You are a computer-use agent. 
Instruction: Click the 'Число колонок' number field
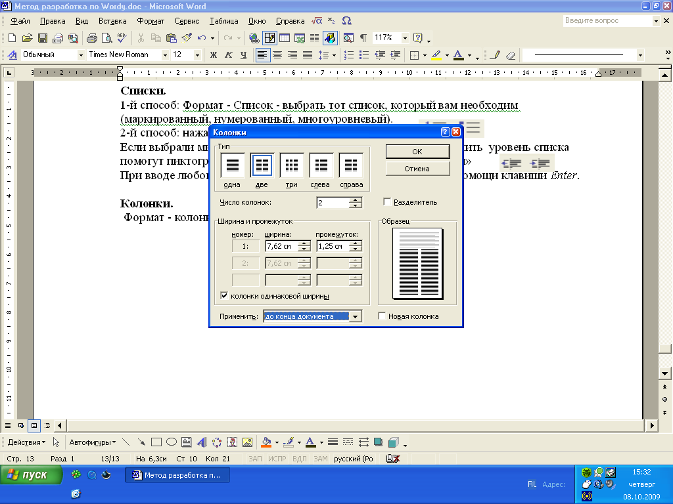[x=333, y=203]
